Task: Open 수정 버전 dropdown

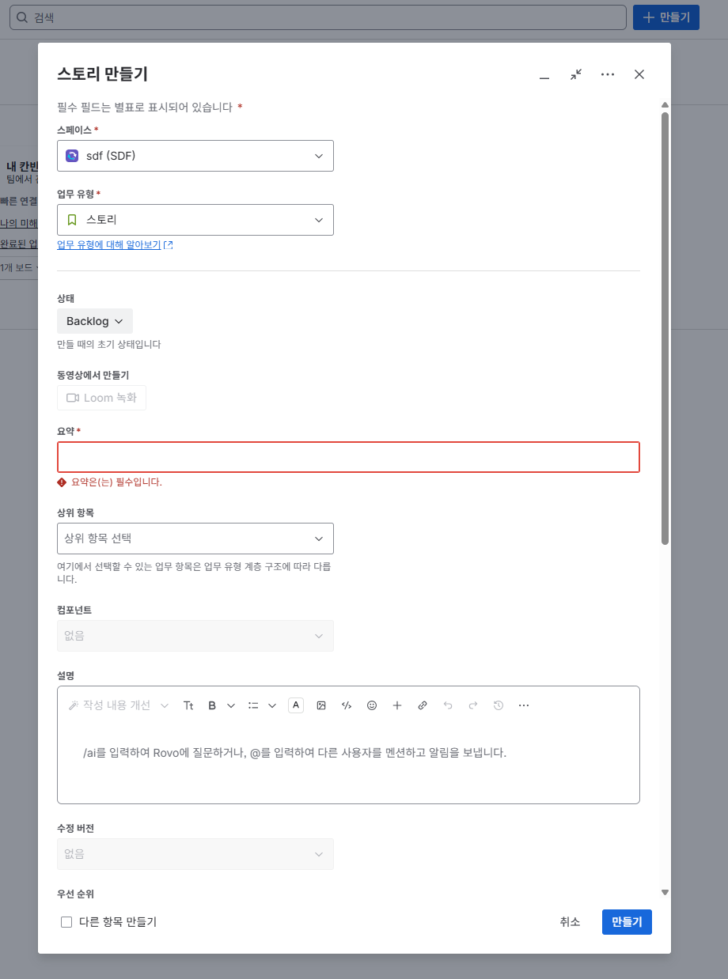Action: [195, 854]
